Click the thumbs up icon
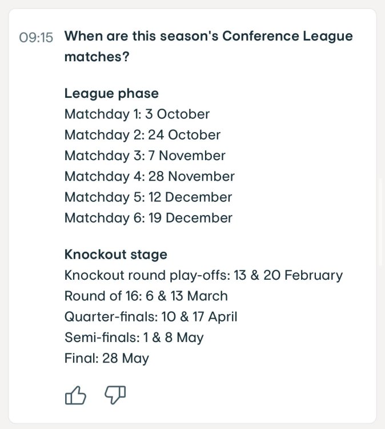Screen dimensions: 385x429 (75, 395)
